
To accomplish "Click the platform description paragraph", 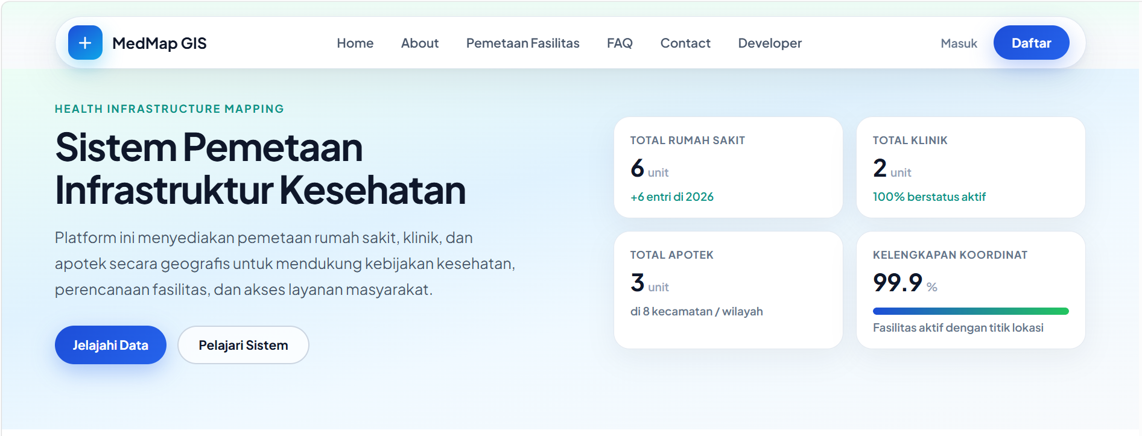I will (285, 264).
